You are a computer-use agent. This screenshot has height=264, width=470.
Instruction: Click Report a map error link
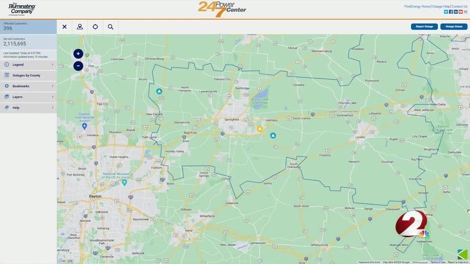(x=458, y=262)
